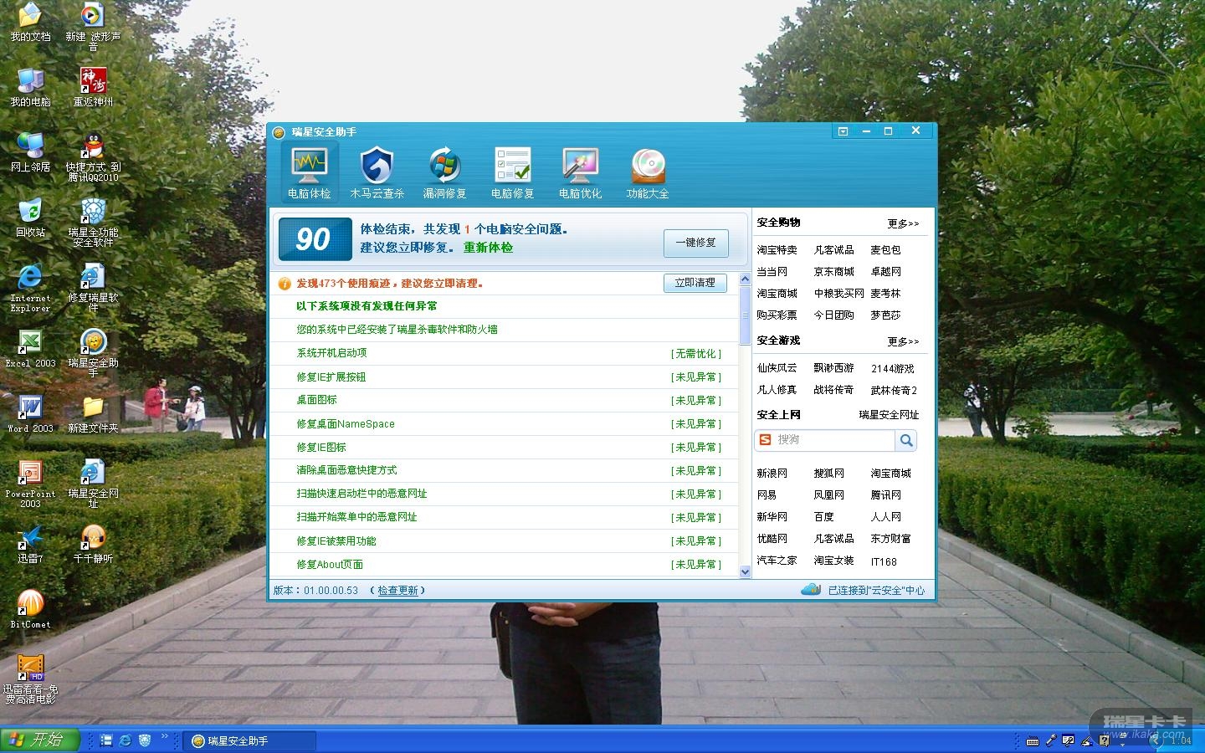Open the 百度 link
The height and width of the screenshot is (753, 1205).
[x=823, y=517]
